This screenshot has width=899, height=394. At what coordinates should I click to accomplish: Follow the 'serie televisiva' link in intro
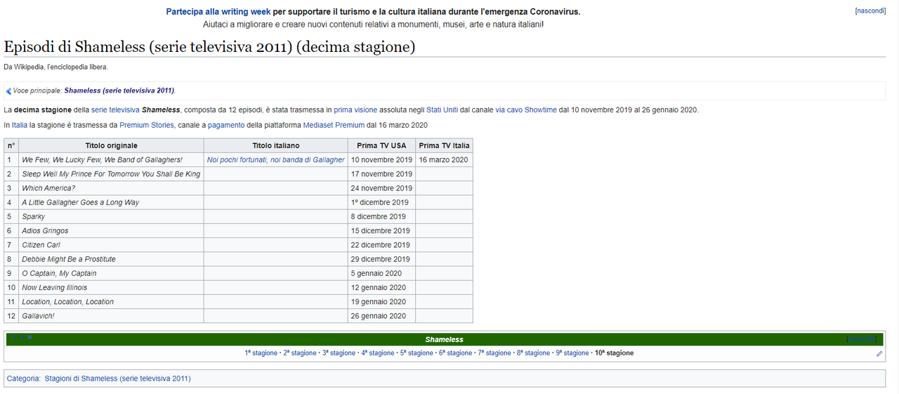[x=115, y=110]
